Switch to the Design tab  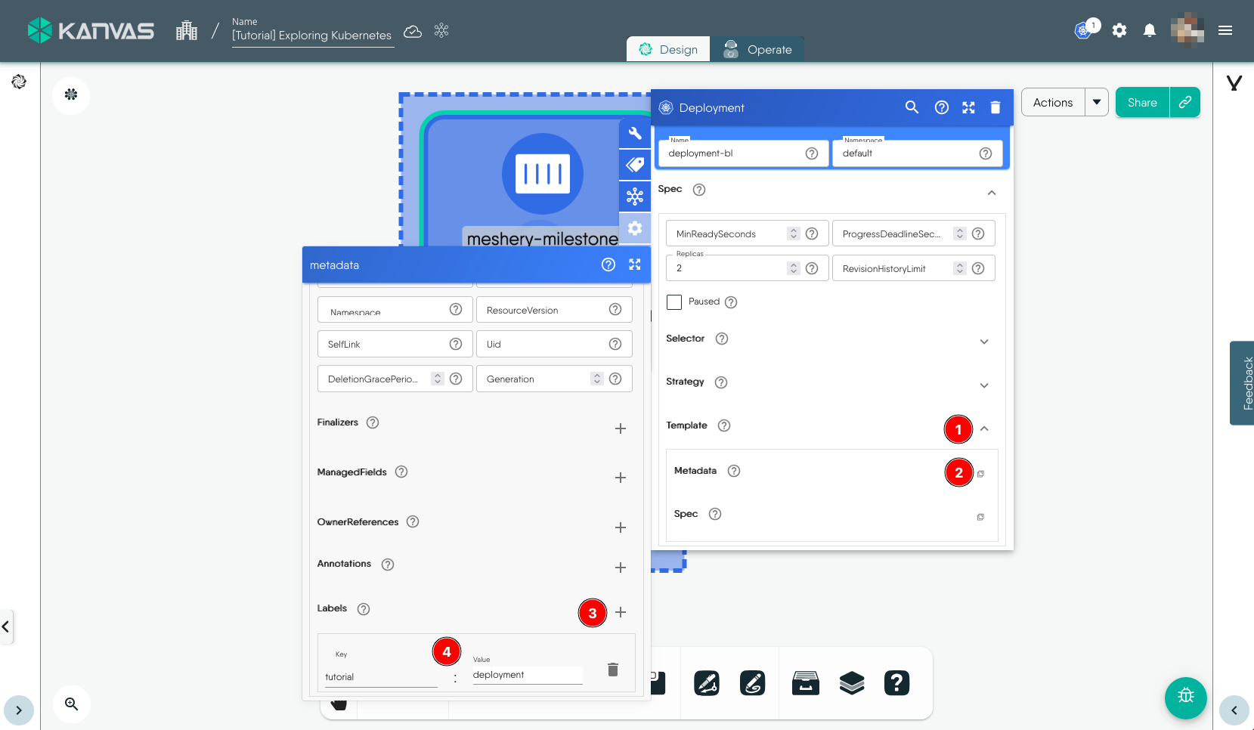tap(668, 50)
